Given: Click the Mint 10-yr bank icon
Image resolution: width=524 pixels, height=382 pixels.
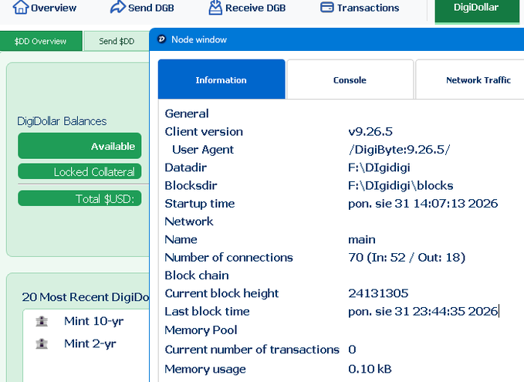Looking at the screenshot, I should pyautogui.click(x=42, y=321).
